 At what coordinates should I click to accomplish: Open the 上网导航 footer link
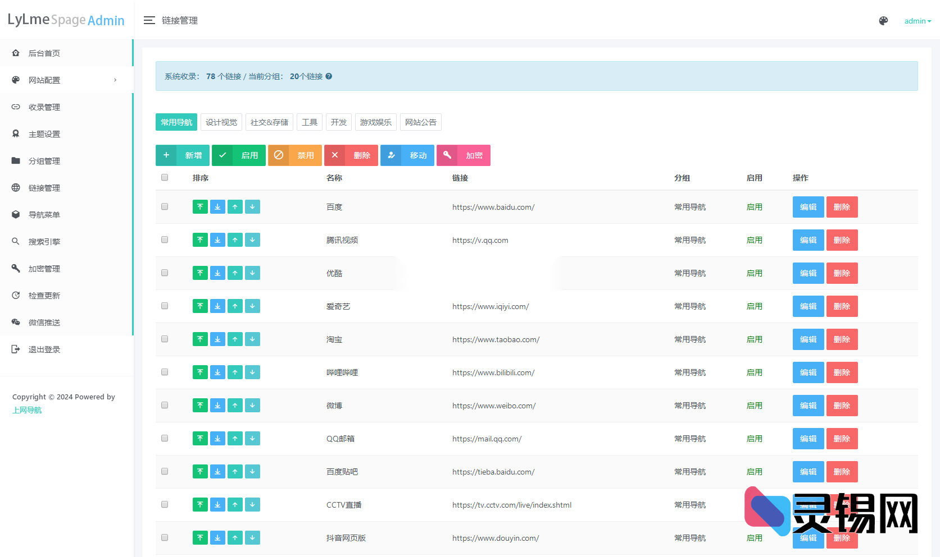pyautogui.click(x=27, y=410)
